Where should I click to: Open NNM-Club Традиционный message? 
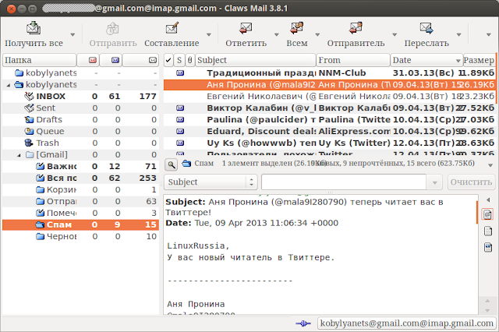[x=329, y=73]
